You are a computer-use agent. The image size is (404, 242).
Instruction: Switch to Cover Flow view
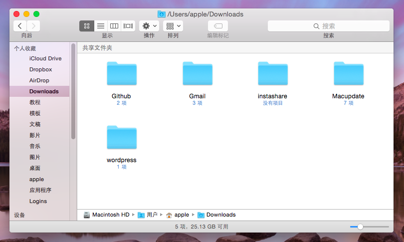click(128, 26)
